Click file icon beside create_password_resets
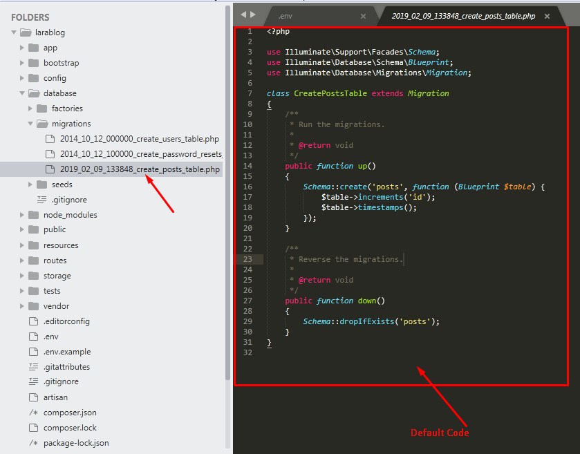580x454 pixels. [x=50, y=154]
